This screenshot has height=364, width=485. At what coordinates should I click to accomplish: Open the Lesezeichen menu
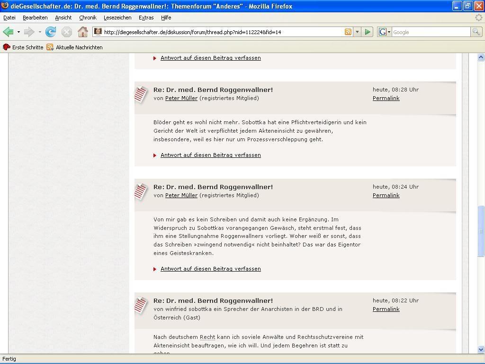click(117, 18)
